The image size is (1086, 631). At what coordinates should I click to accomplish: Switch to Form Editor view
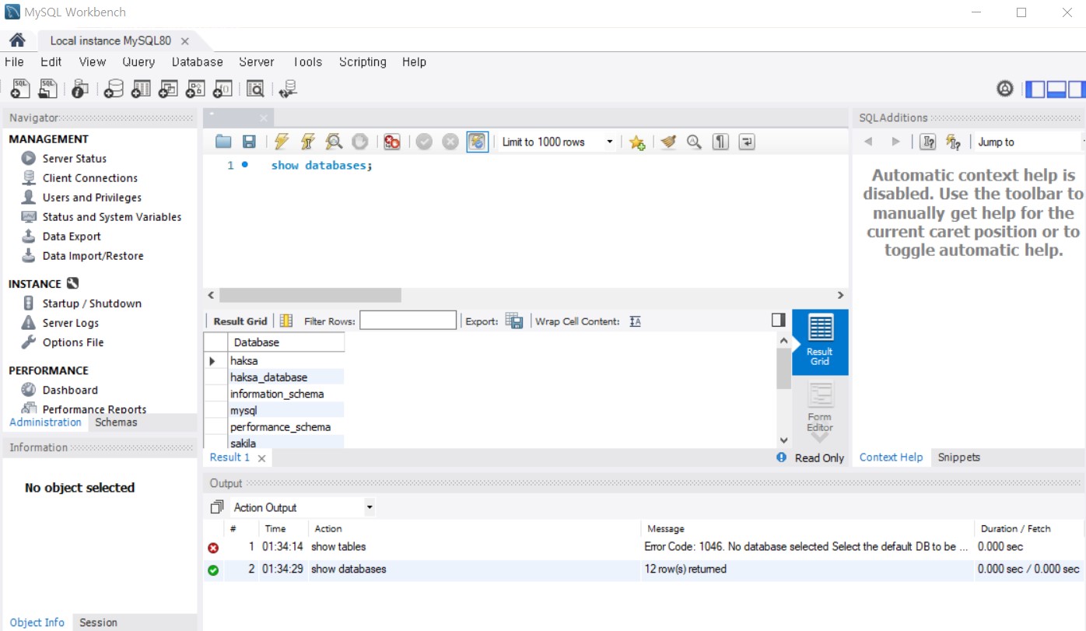coord(820,408)
